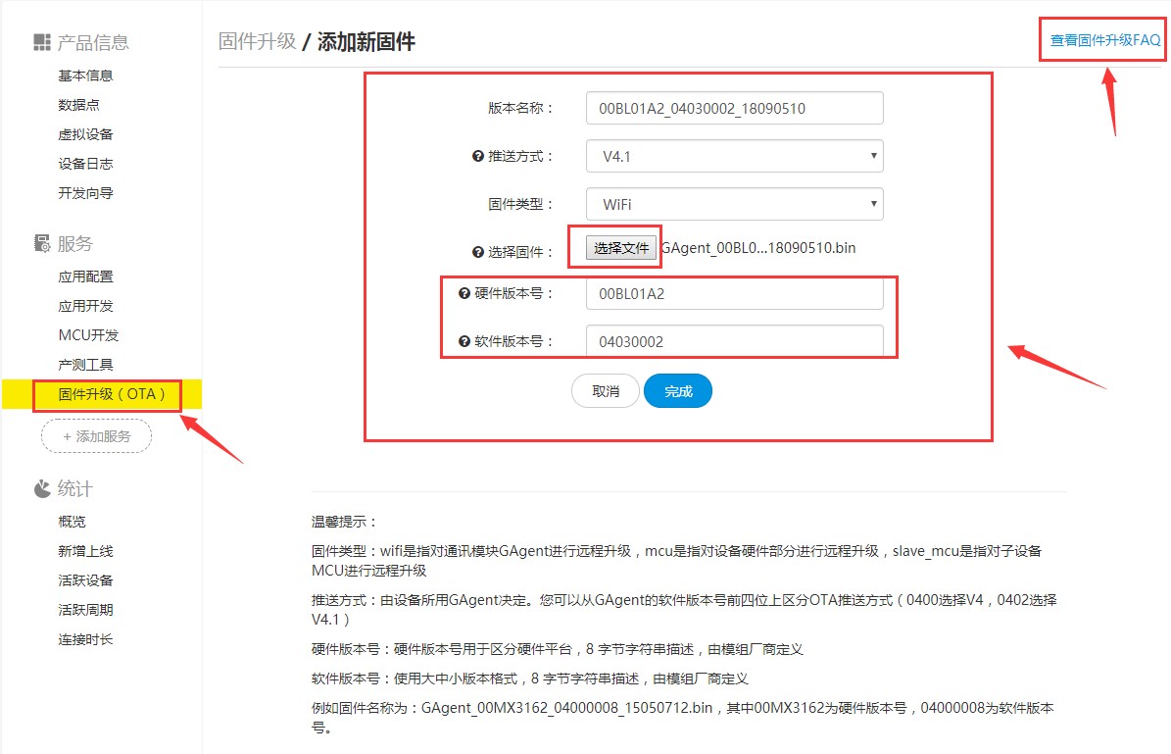Open the 推送方式 V4.1 dropdown
This screenshot has width=1171, height=754.
click(x=734, y=156)
